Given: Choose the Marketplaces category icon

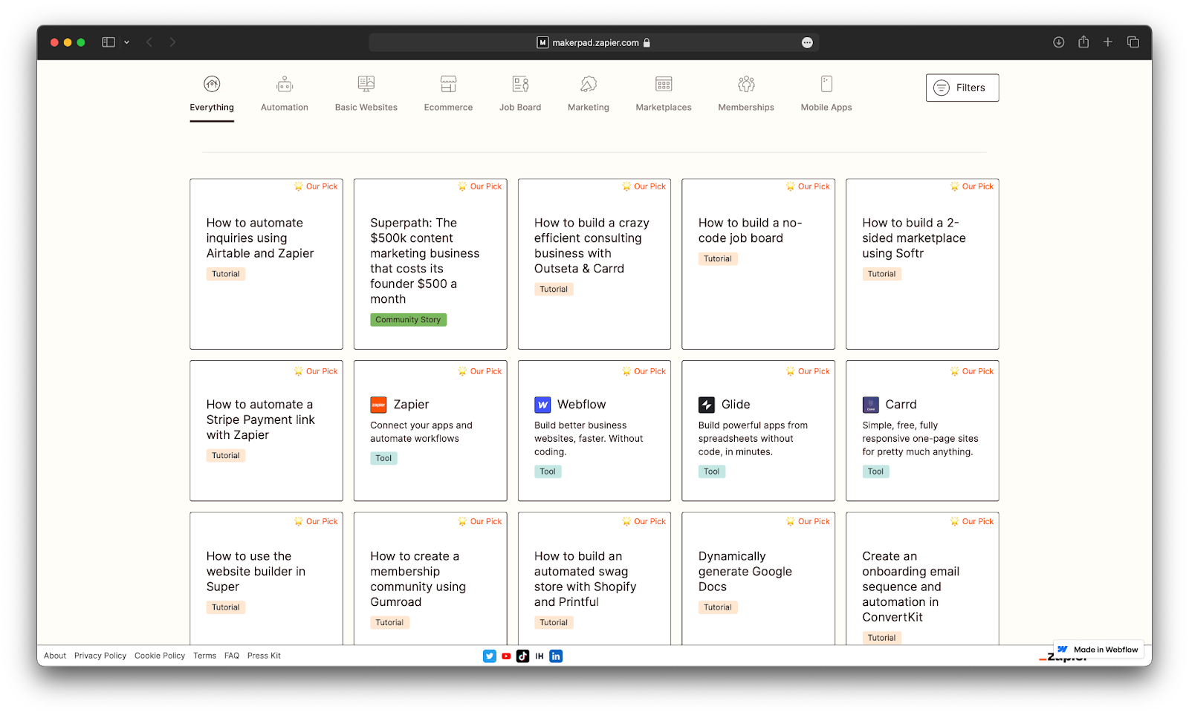Looking at the screenshot, I should [664, 84].
